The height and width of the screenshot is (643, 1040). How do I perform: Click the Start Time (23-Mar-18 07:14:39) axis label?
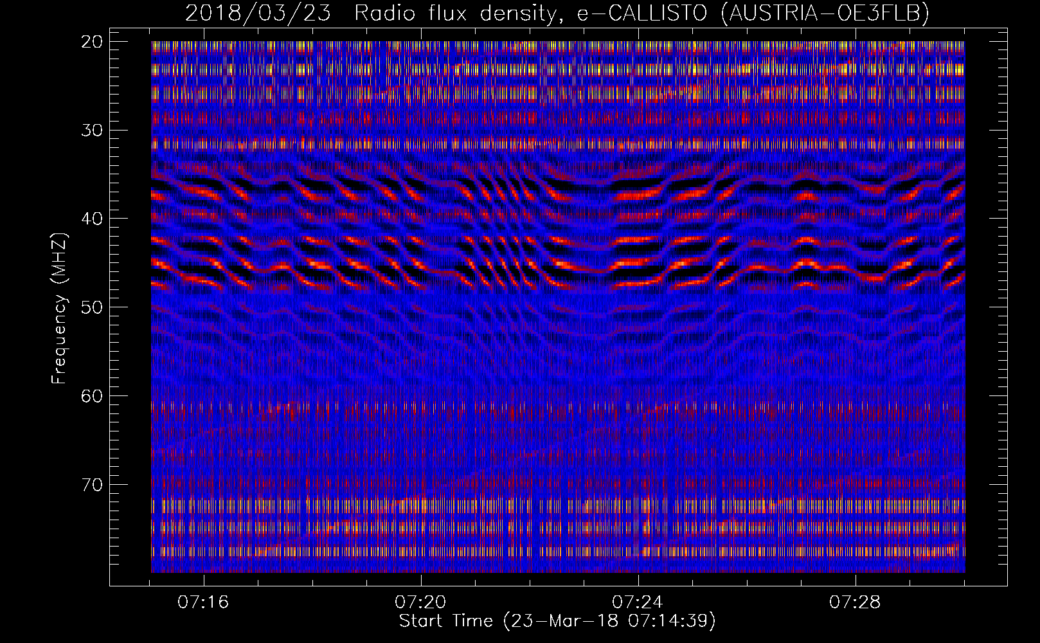tap(557, 621)
